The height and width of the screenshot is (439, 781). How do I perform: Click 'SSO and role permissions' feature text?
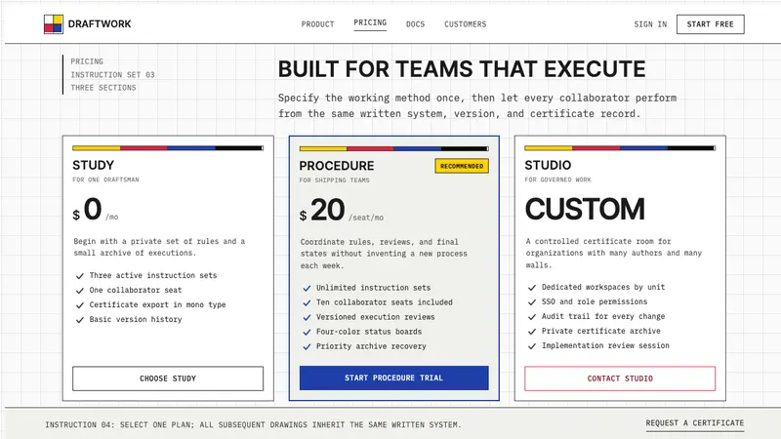[595, 302]
